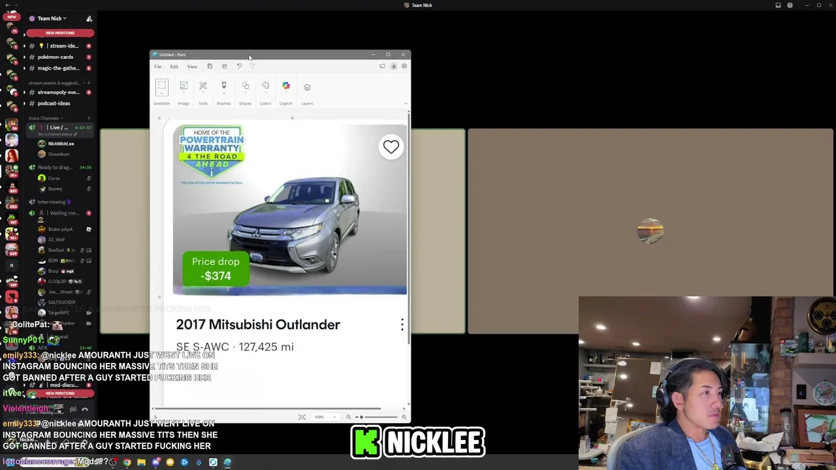Undo the last action in Paint
This screenshot has height=470, width=836.
pyautogui.click(x=239, y=66)
